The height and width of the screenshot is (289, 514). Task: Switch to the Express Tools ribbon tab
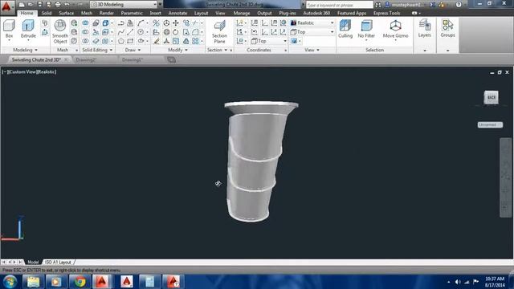pyautogui.click(x=386, y=13)
